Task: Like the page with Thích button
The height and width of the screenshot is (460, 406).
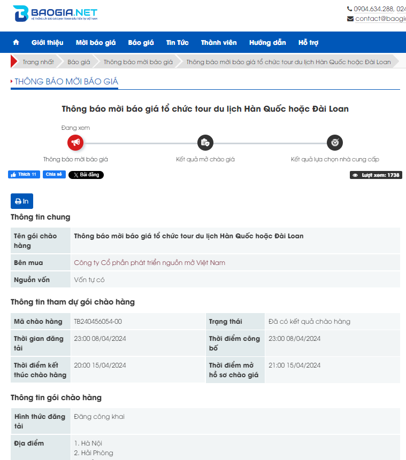Action: click(x=24, y=174)
